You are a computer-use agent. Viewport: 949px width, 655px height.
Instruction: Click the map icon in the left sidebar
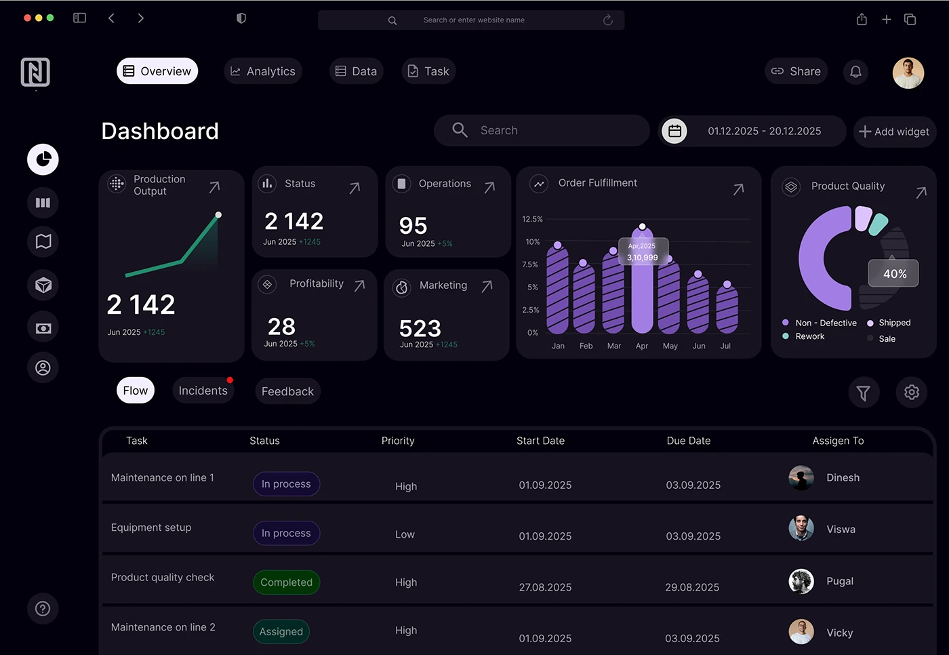pos(43,241)
